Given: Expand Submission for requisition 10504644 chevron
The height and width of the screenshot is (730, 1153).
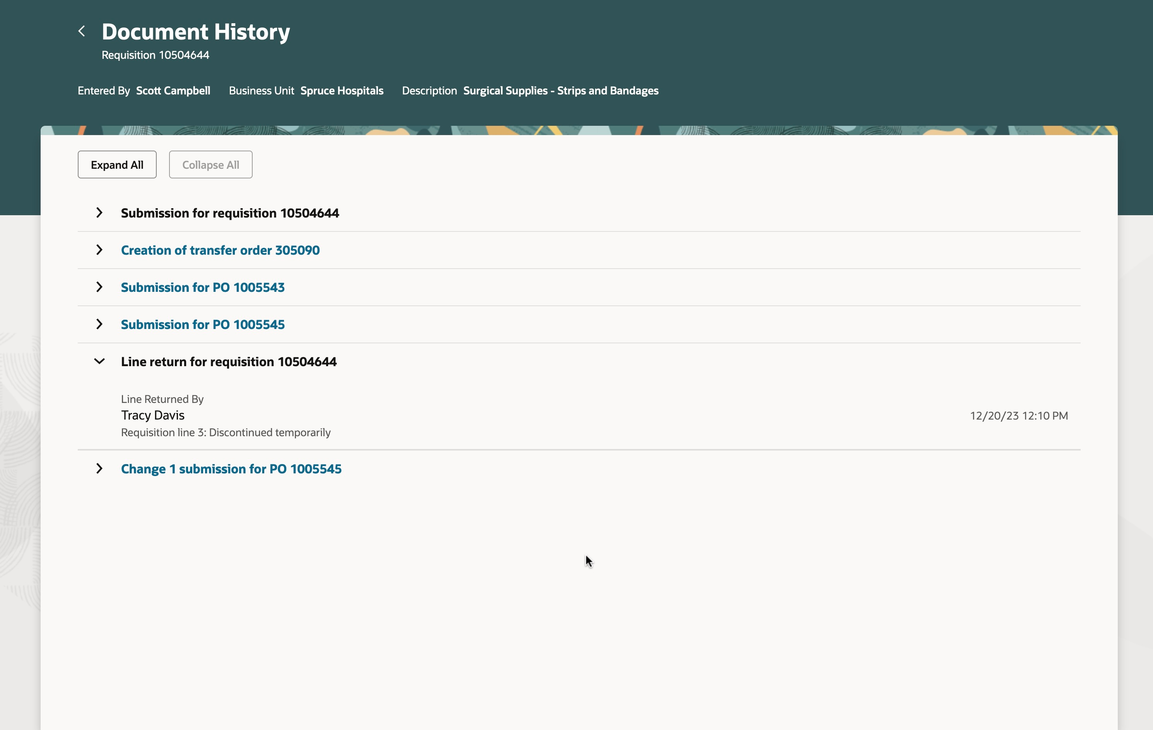Looking at the screenshot, I should click(99, 212).
